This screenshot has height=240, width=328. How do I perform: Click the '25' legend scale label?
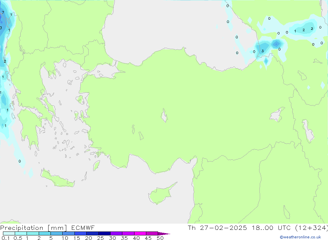pyautogui.click(x=100, y=238)
